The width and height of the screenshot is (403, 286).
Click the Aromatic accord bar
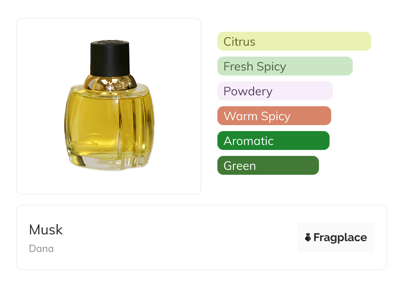coord(273,141)
